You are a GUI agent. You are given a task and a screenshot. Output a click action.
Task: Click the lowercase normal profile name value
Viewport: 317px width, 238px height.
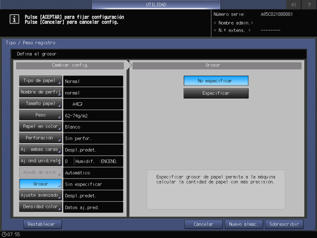click(93, 93)
